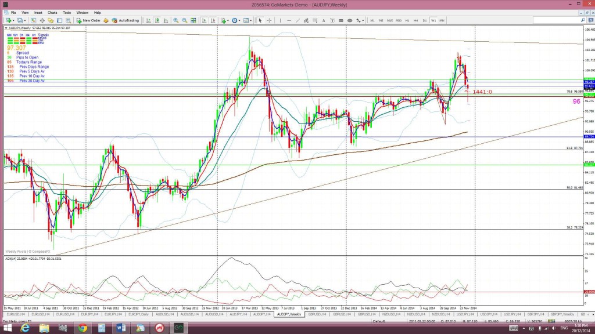Draw a vertical line tool

coord(281,20)
